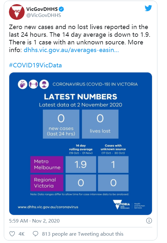Open the tweet info icon

tap(149, 221)
